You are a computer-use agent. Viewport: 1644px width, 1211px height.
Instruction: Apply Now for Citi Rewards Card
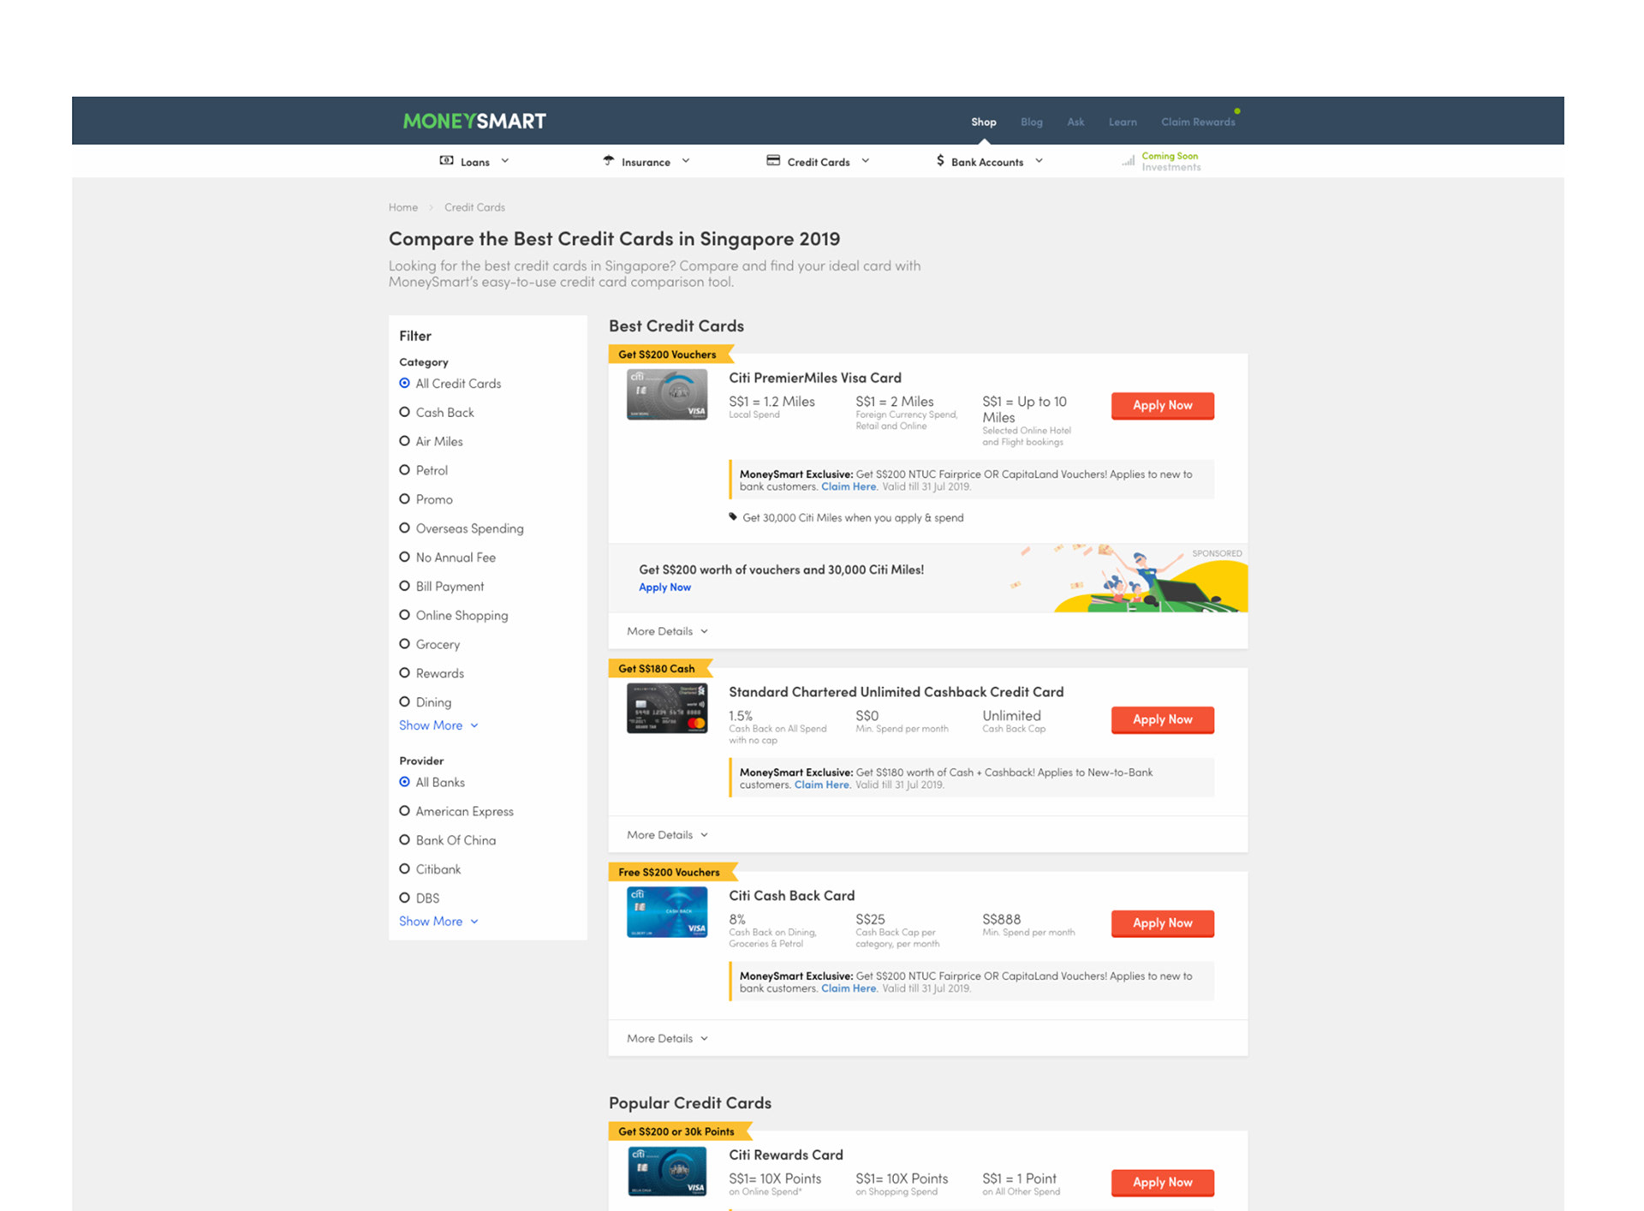(1162, 1183)
